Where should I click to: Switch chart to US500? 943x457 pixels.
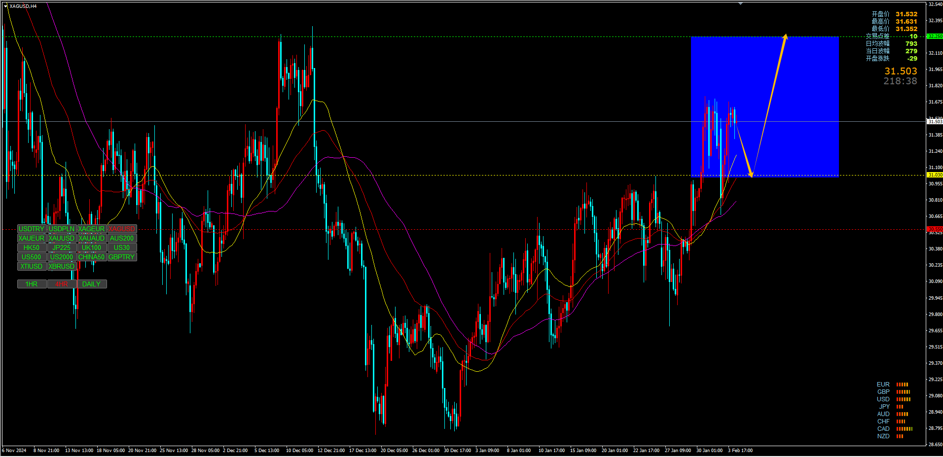click(32, 257)
